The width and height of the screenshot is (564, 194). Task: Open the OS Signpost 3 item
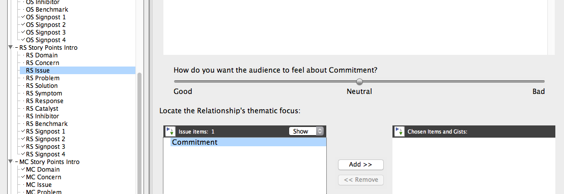pos(46,33)
